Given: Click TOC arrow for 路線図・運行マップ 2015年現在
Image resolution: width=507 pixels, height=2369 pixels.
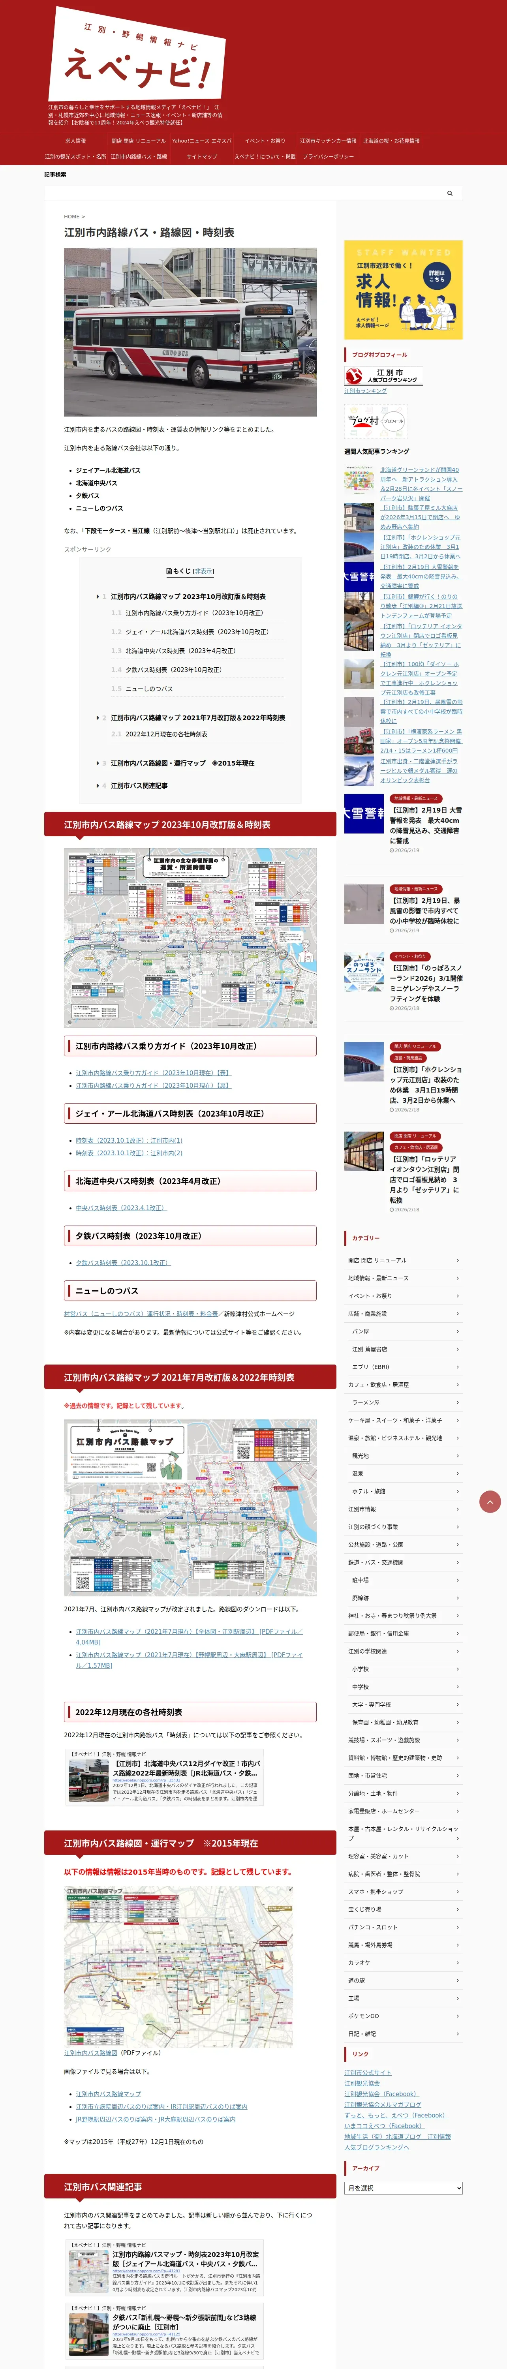Looking at the screenshot, I should coord(98,763).
